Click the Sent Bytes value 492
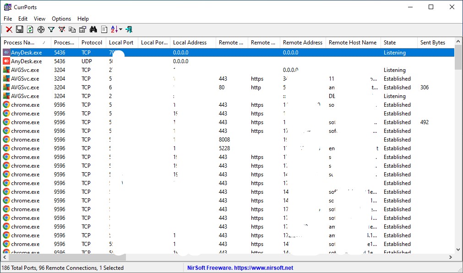Viewport: 463px width, 273px height. (425, 122)
